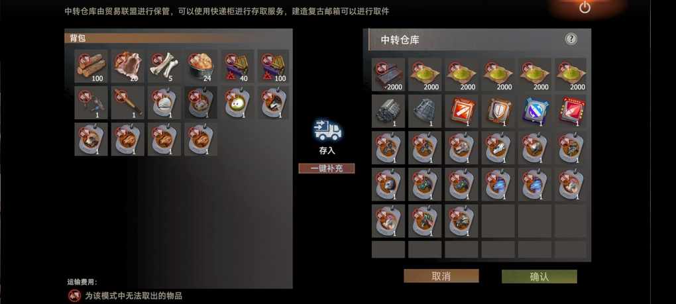Screen dimensions: 676x304
Task: Select the food bowl stack of 24
Action: point(201,66)
